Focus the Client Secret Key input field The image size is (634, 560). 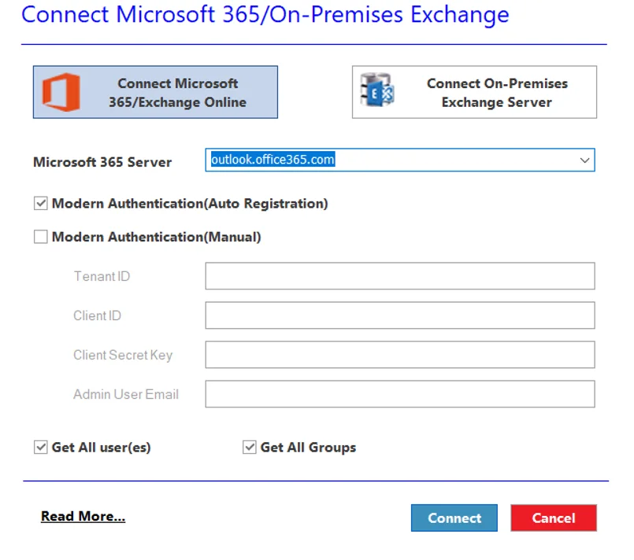tap(400, 355)
